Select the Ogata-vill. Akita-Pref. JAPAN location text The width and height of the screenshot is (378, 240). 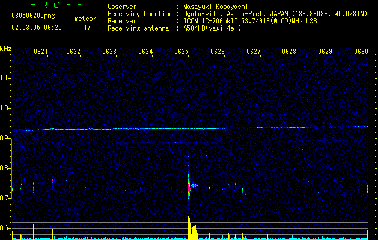point(275,14)
